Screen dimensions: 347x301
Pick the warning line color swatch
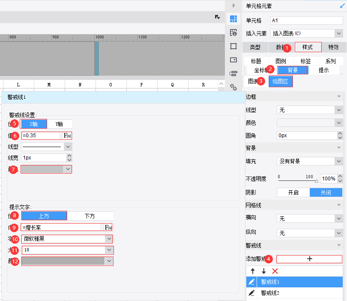46,169
